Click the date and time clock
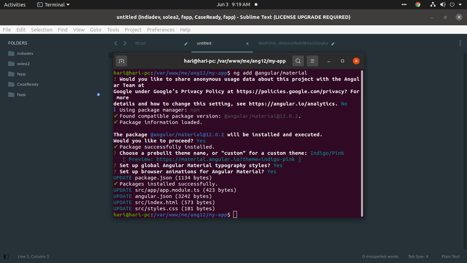This screenshot has width=467, height=263. pyautogui.click(x=233, y=4)
